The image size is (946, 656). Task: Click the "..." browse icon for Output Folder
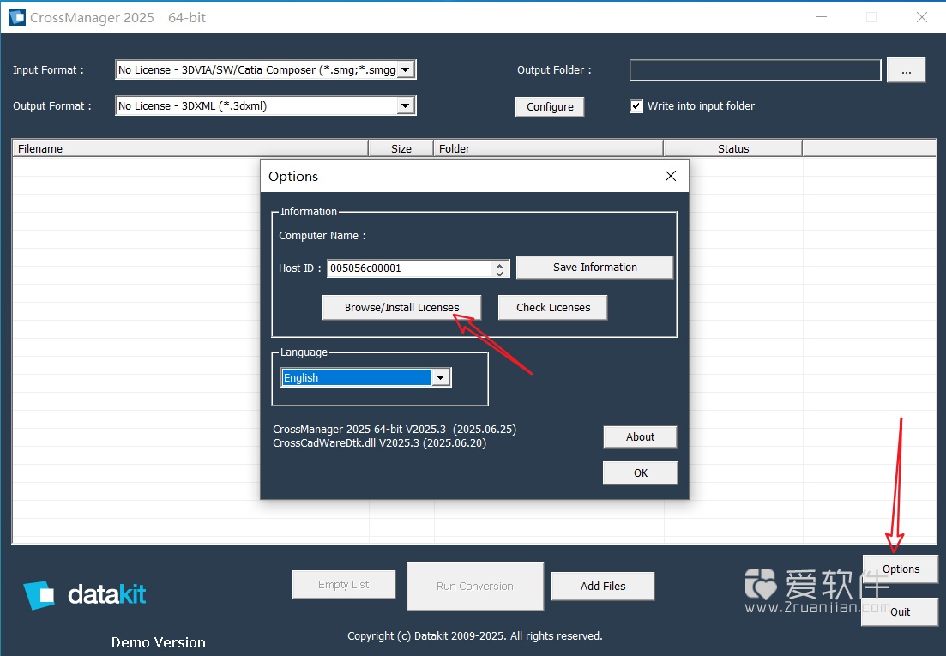coord(906,70)
